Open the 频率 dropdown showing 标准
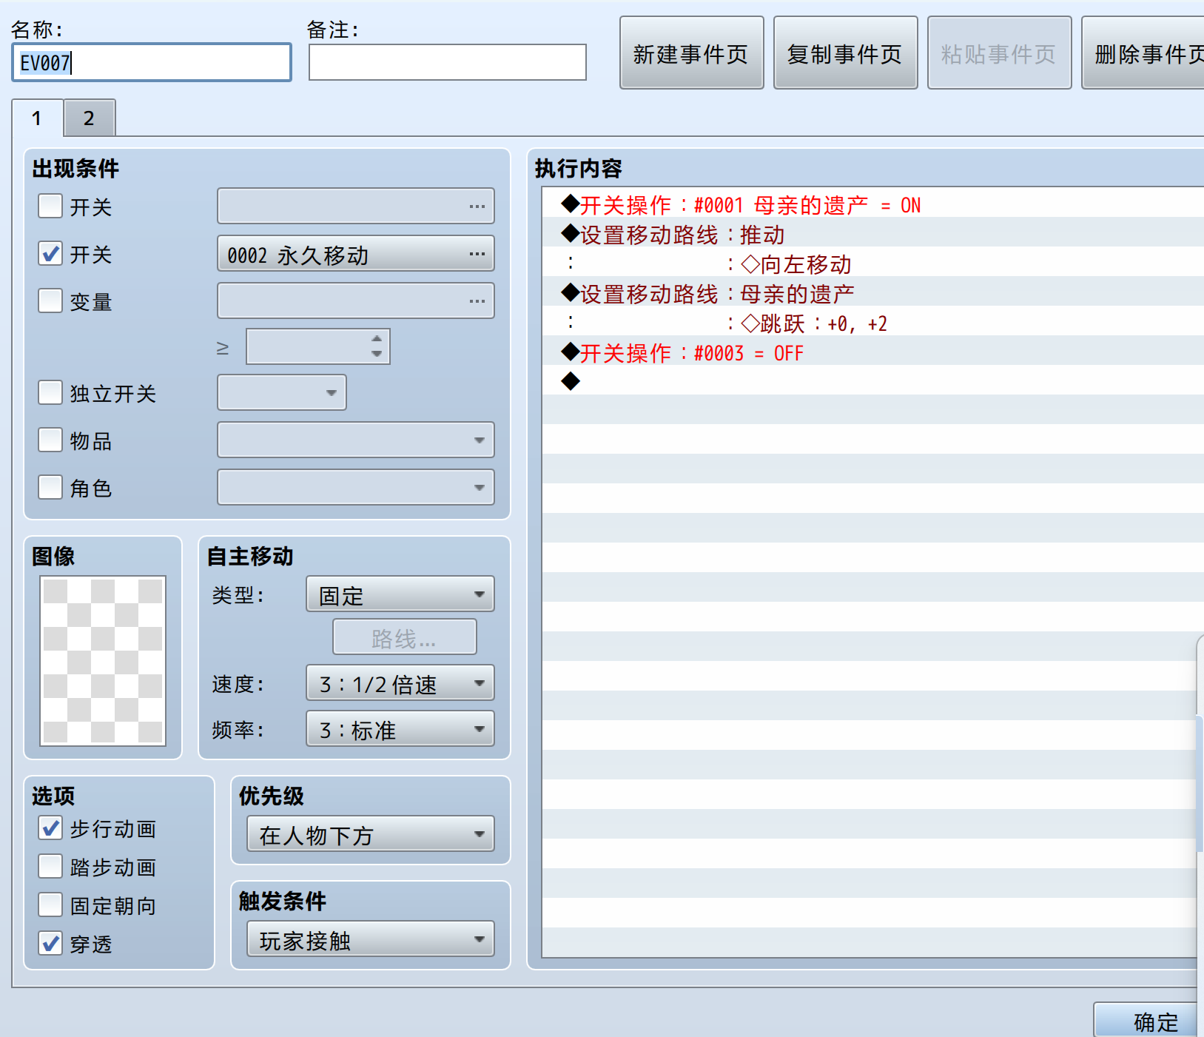 click(400, 729)
